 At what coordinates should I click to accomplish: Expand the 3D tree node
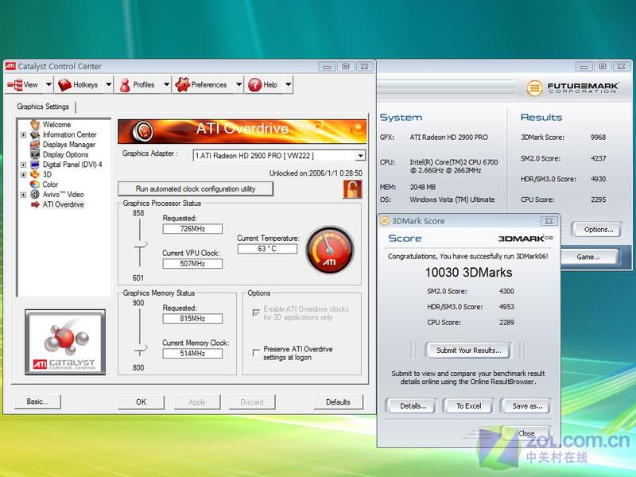(23, 175)
